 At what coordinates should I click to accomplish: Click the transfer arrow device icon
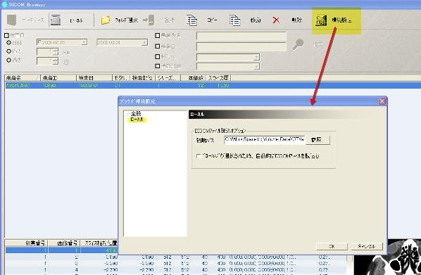(x=149, y=20)
